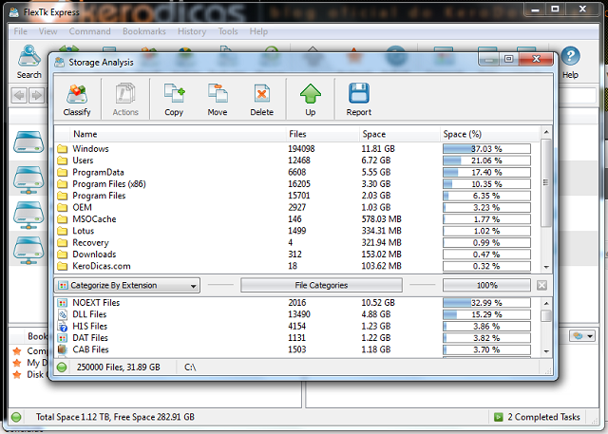Select the first disk drive icon in sidebar
Screen dimensions: 608x434
28,142
